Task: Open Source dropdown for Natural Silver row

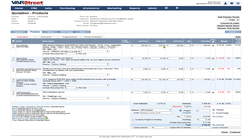Action: (80, 64)
